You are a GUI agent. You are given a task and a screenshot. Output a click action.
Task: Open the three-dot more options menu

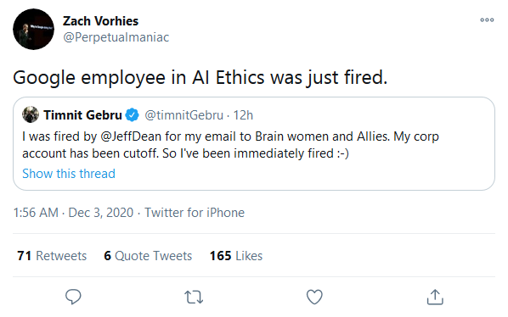[487, 20]
